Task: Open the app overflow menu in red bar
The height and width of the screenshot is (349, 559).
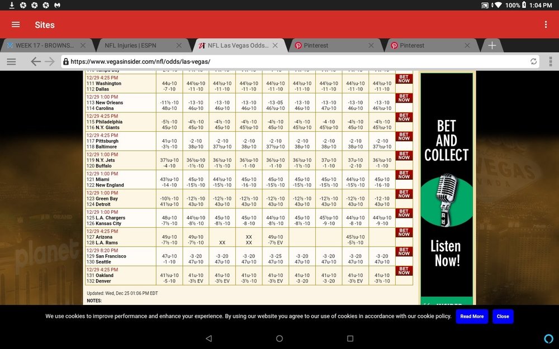Action: coord(546,24)
